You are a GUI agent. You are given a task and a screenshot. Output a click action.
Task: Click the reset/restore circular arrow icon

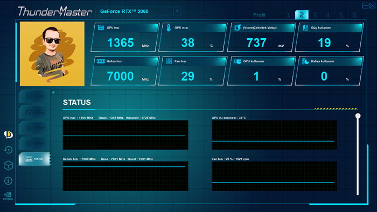(8, 150)
